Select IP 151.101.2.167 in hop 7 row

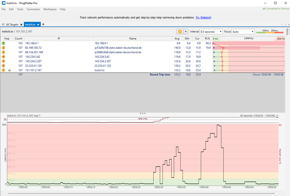33,70
